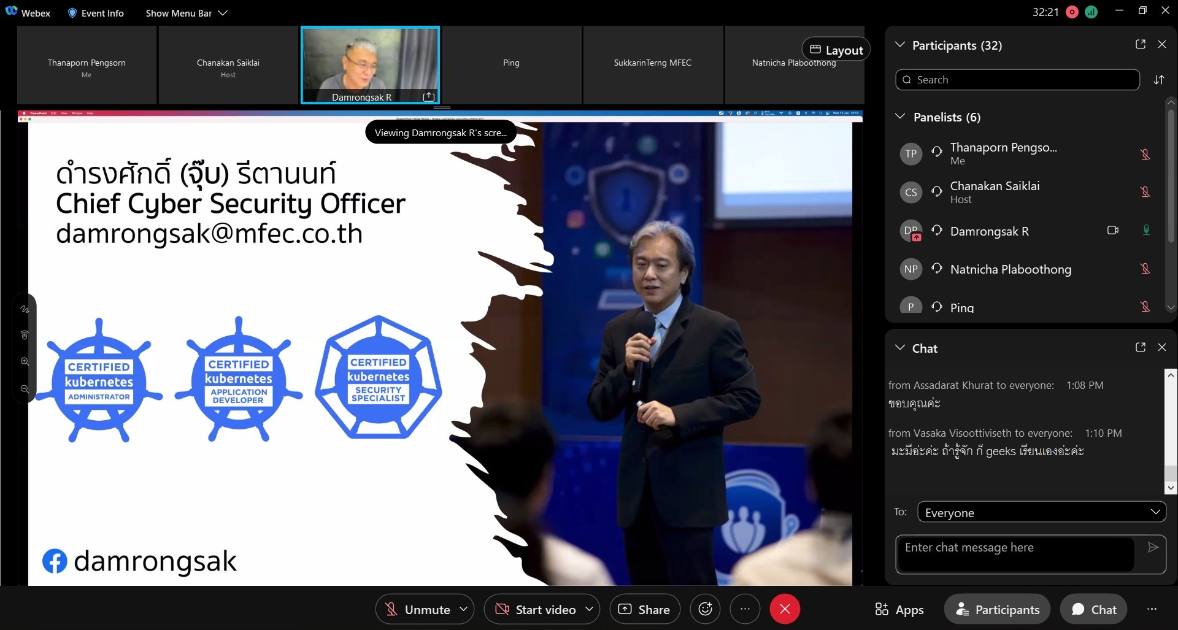Open the reactions emoji button
The height and width of the screenshot is (630, 1178).
pos(705,609)
